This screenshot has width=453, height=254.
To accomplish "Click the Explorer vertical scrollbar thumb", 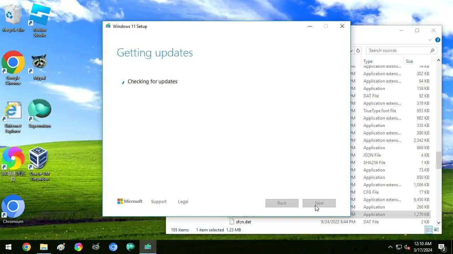I will [438, 161].
